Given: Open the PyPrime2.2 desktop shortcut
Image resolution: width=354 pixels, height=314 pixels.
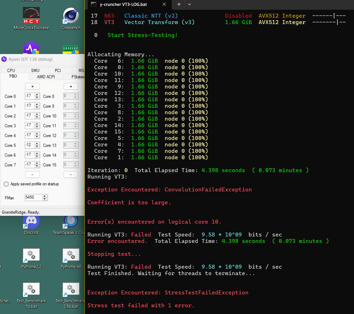Looking at the screenshot, I should click(x=31, y=259).
